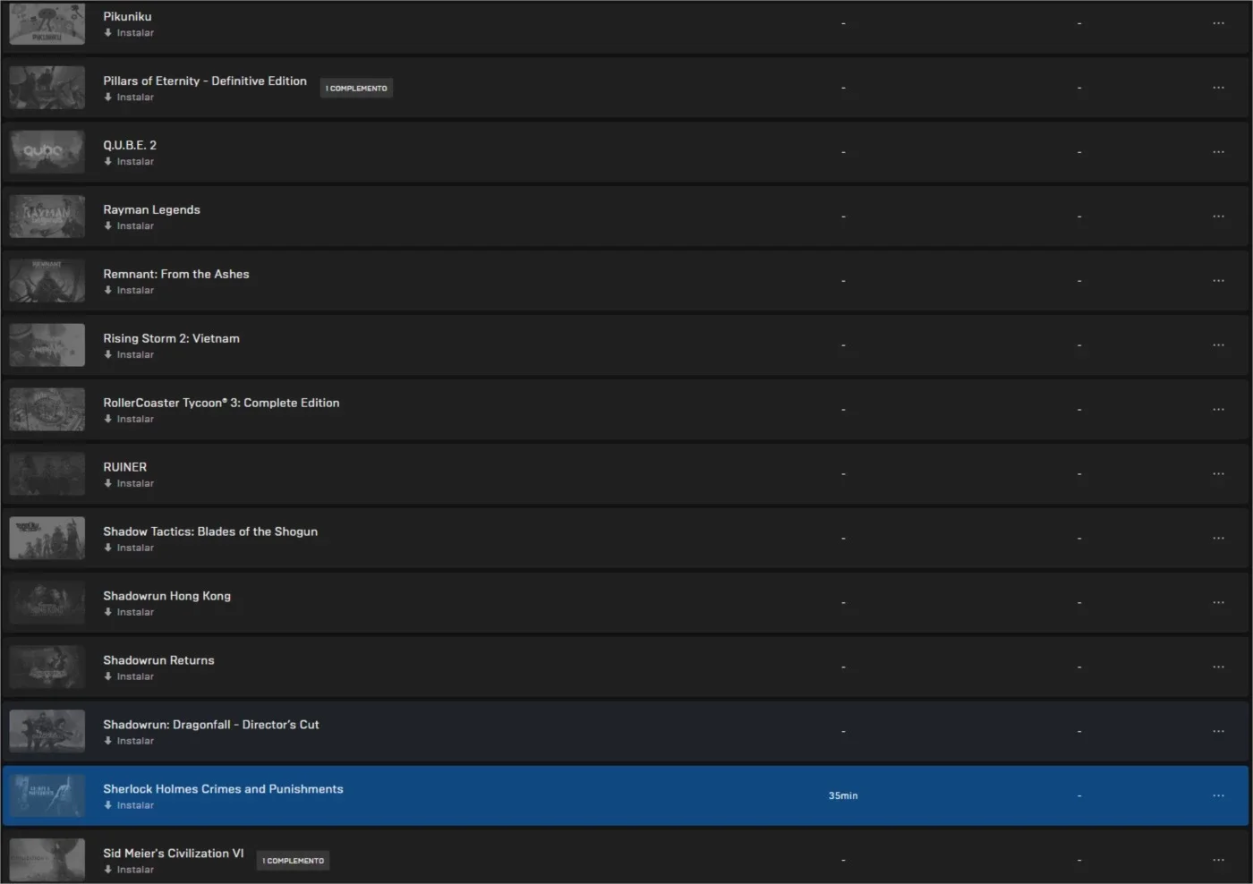Image resolution: width=1253 pixels, height=884 pixels.
Task: Click the Civilization VI cover thumbnail
Action: pos(47,860)
